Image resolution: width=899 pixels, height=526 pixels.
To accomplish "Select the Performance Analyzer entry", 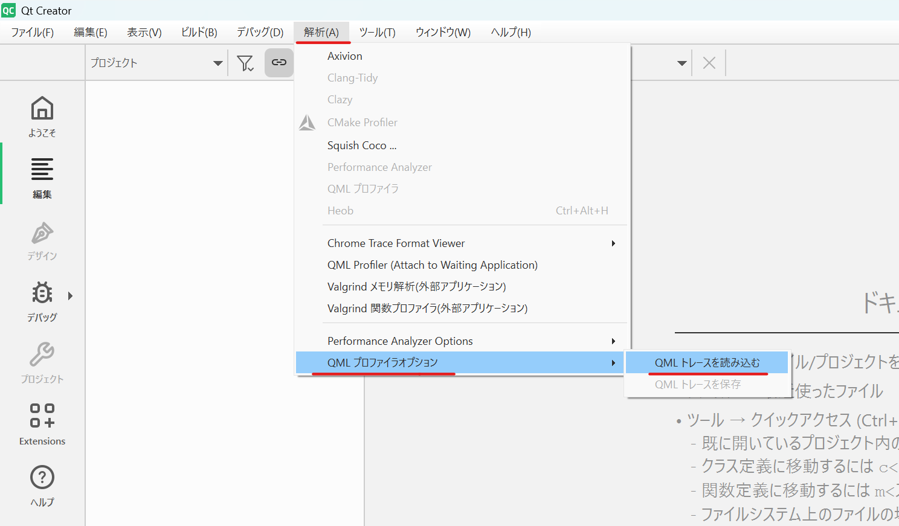I will tap(462, 167).
